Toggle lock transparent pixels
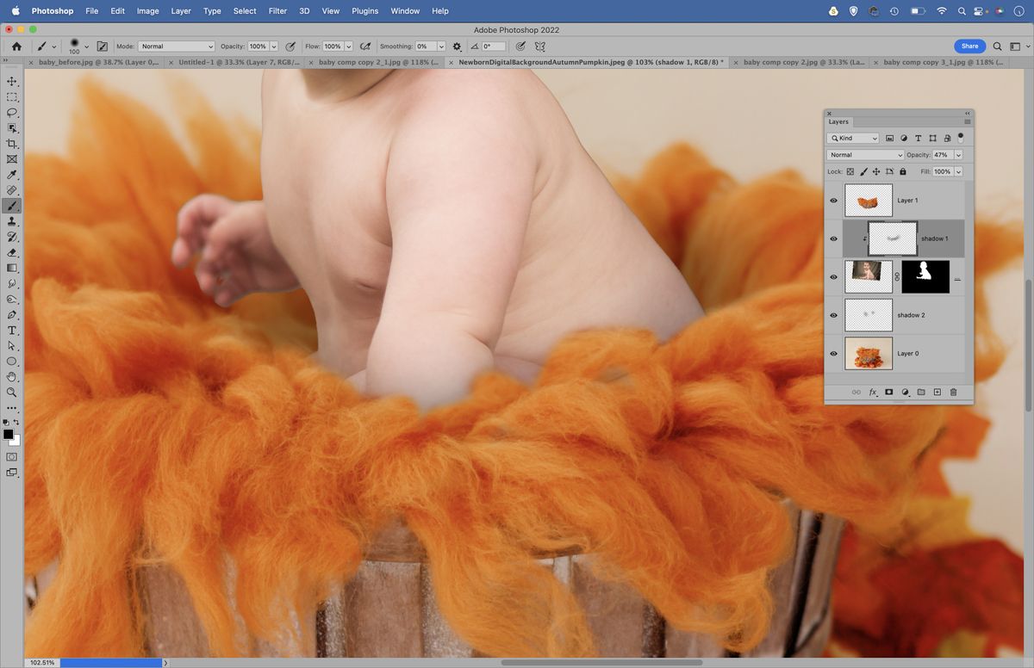Screen dimensions: 1034x668 pos(850,171)
